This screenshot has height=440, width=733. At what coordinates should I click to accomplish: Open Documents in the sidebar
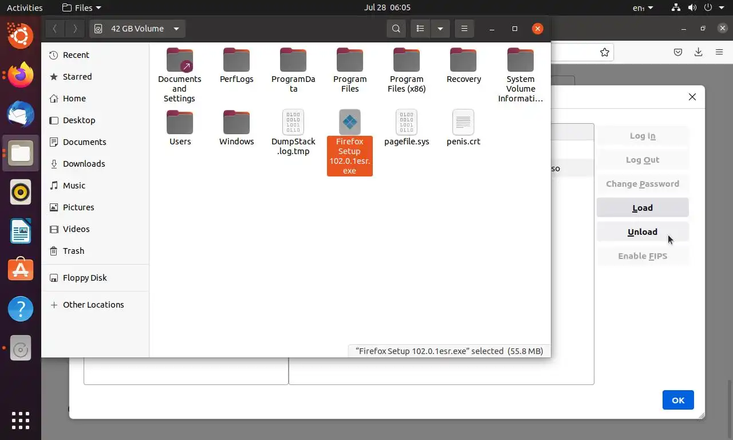pos(95,142)
